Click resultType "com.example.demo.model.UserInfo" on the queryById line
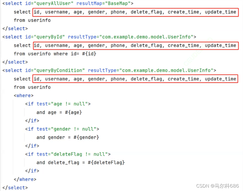243x191 pixels. tap(146, 37)
